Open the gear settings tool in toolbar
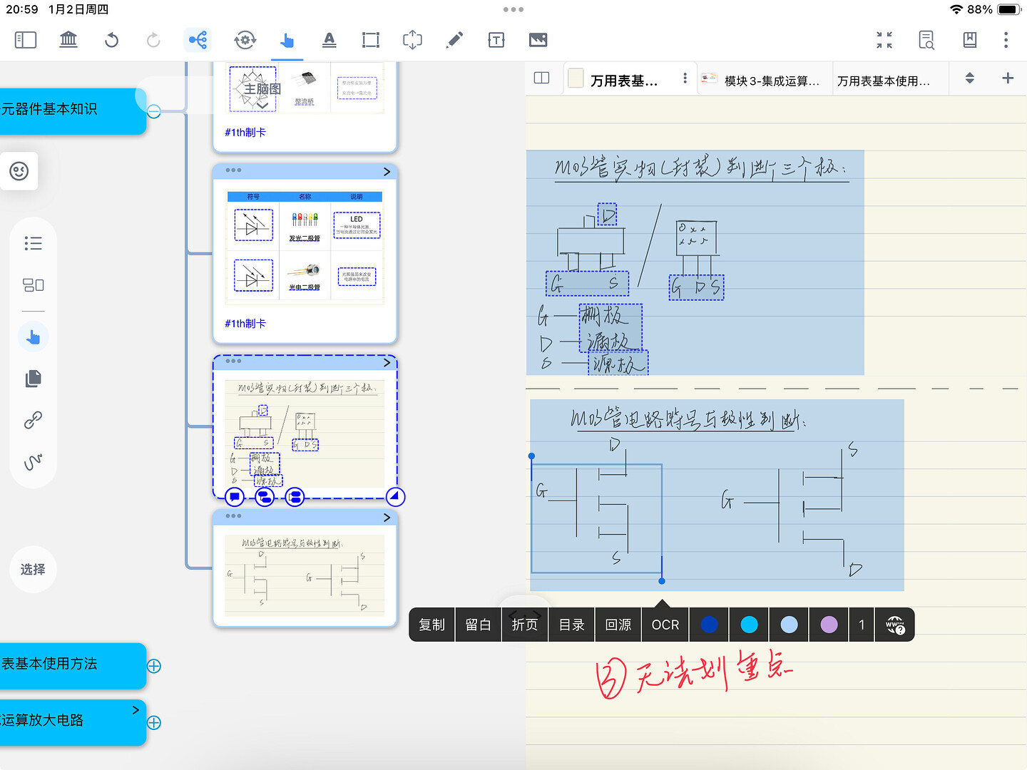 pos(245,40)
